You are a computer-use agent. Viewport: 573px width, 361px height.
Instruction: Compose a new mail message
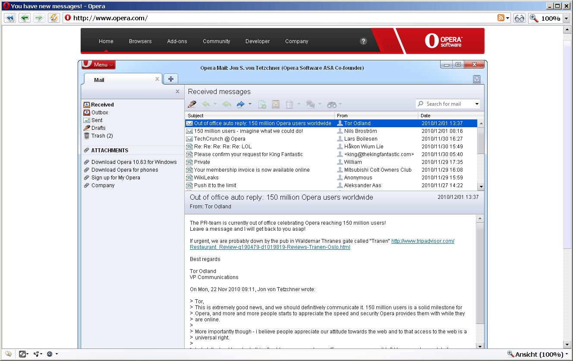pos(192,104)
